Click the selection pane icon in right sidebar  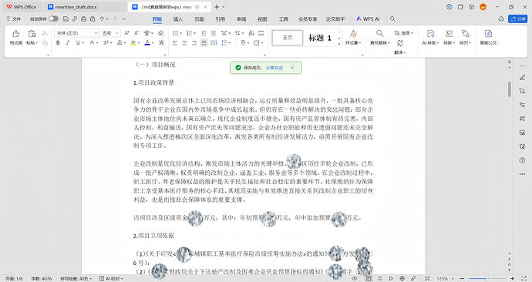(x=522, y=91)
